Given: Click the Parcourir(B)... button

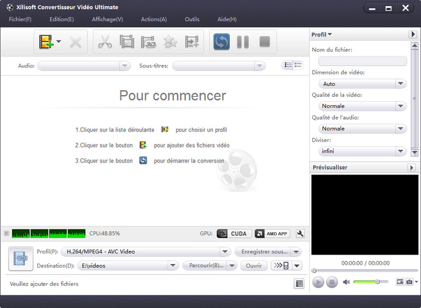Looking at the screenshot, I should click(206, 265).
